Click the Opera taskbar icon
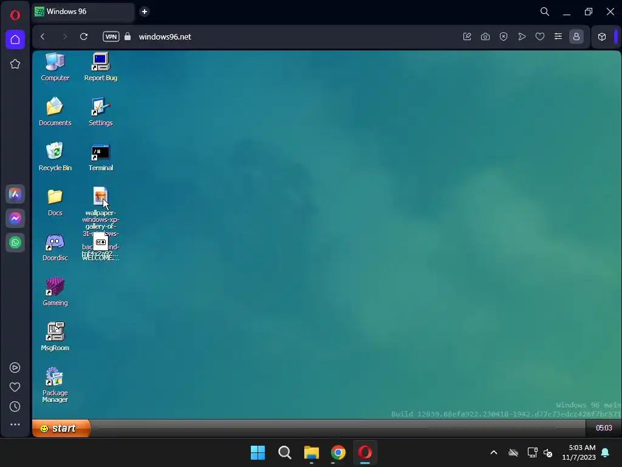 [365, 452]
